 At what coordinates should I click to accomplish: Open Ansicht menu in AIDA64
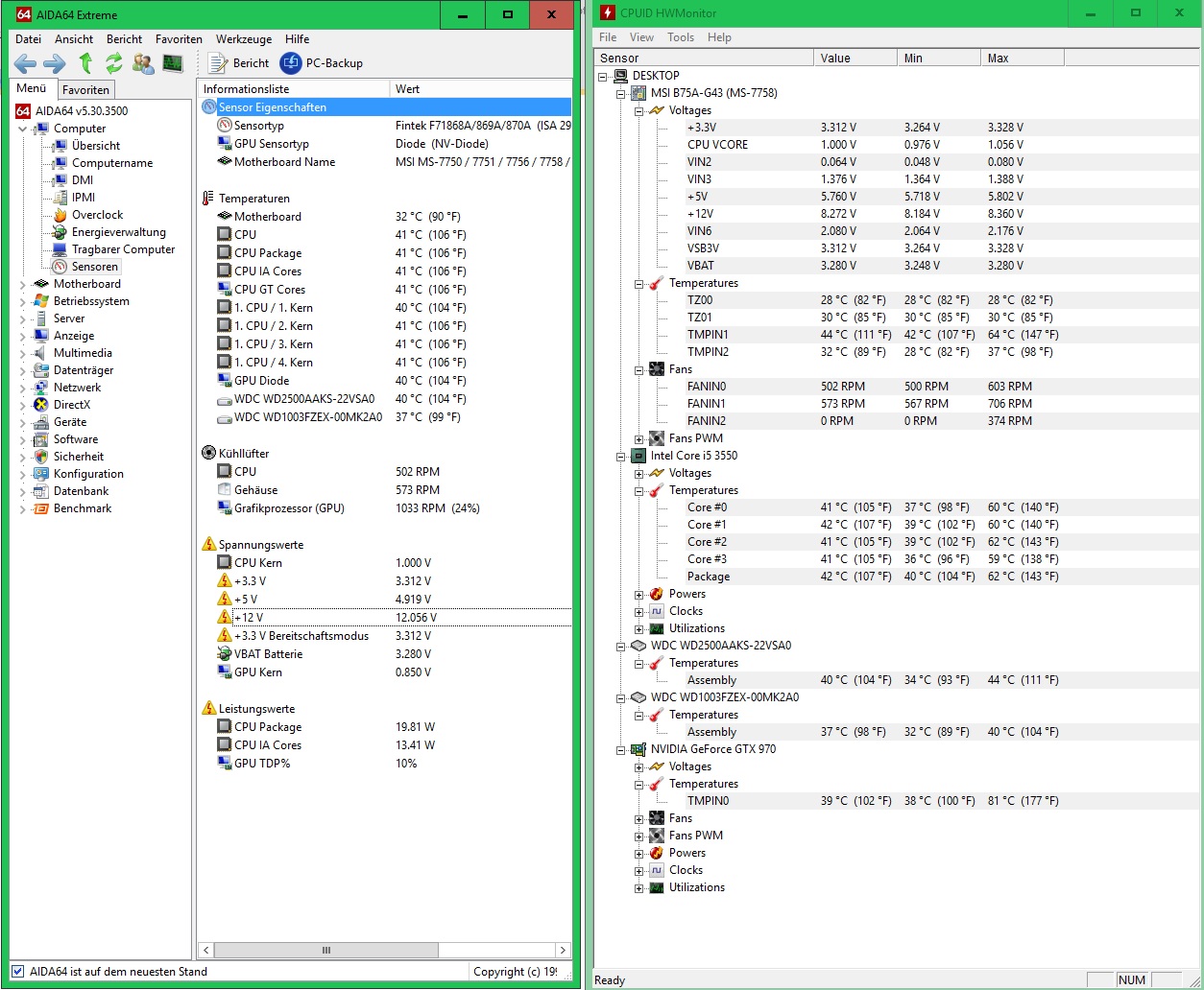[74, 39]
